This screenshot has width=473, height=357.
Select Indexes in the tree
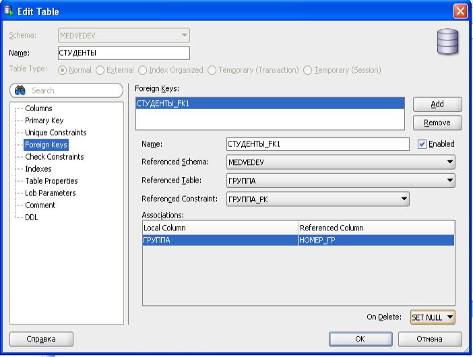click(x=38, y=169)
